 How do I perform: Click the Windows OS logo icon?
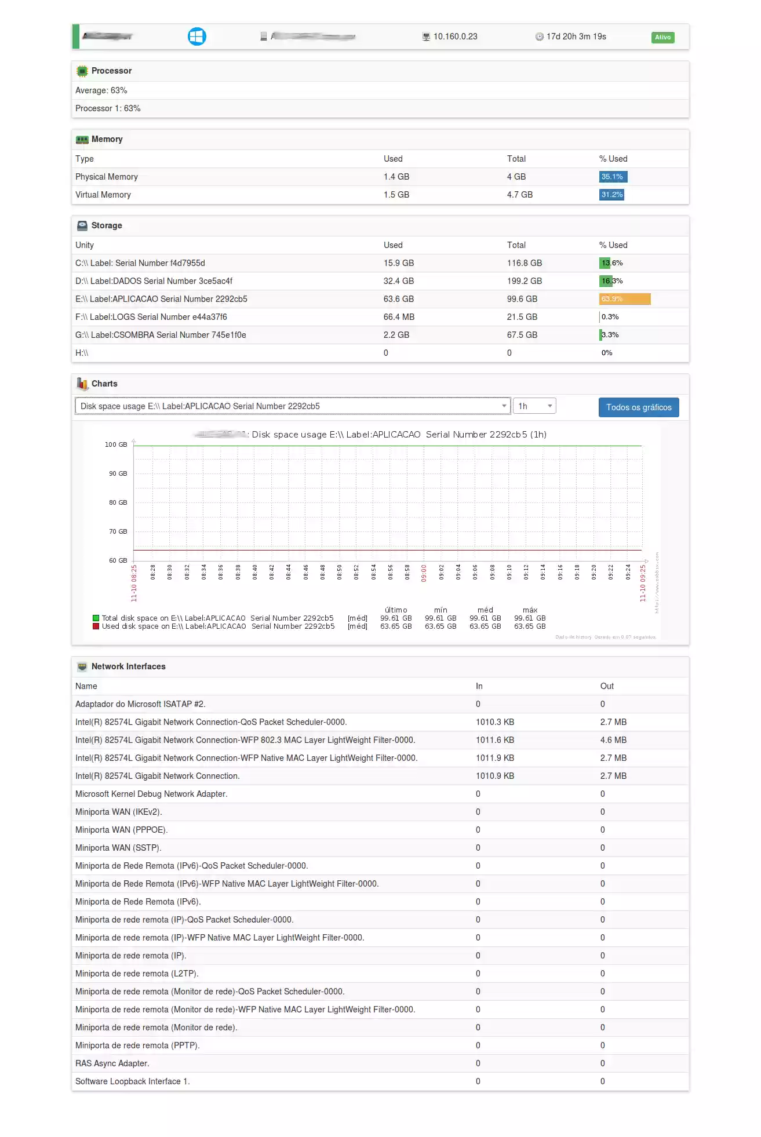(196, 37)
